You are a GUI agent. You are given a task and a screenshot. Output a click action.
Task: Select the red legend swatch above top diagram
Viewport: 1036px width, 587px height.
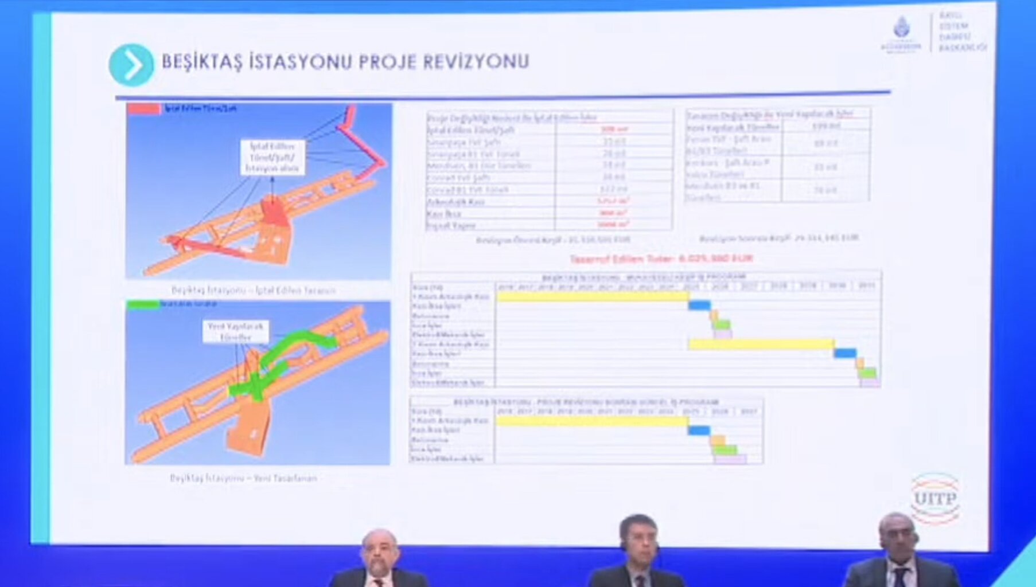(143, 109)
